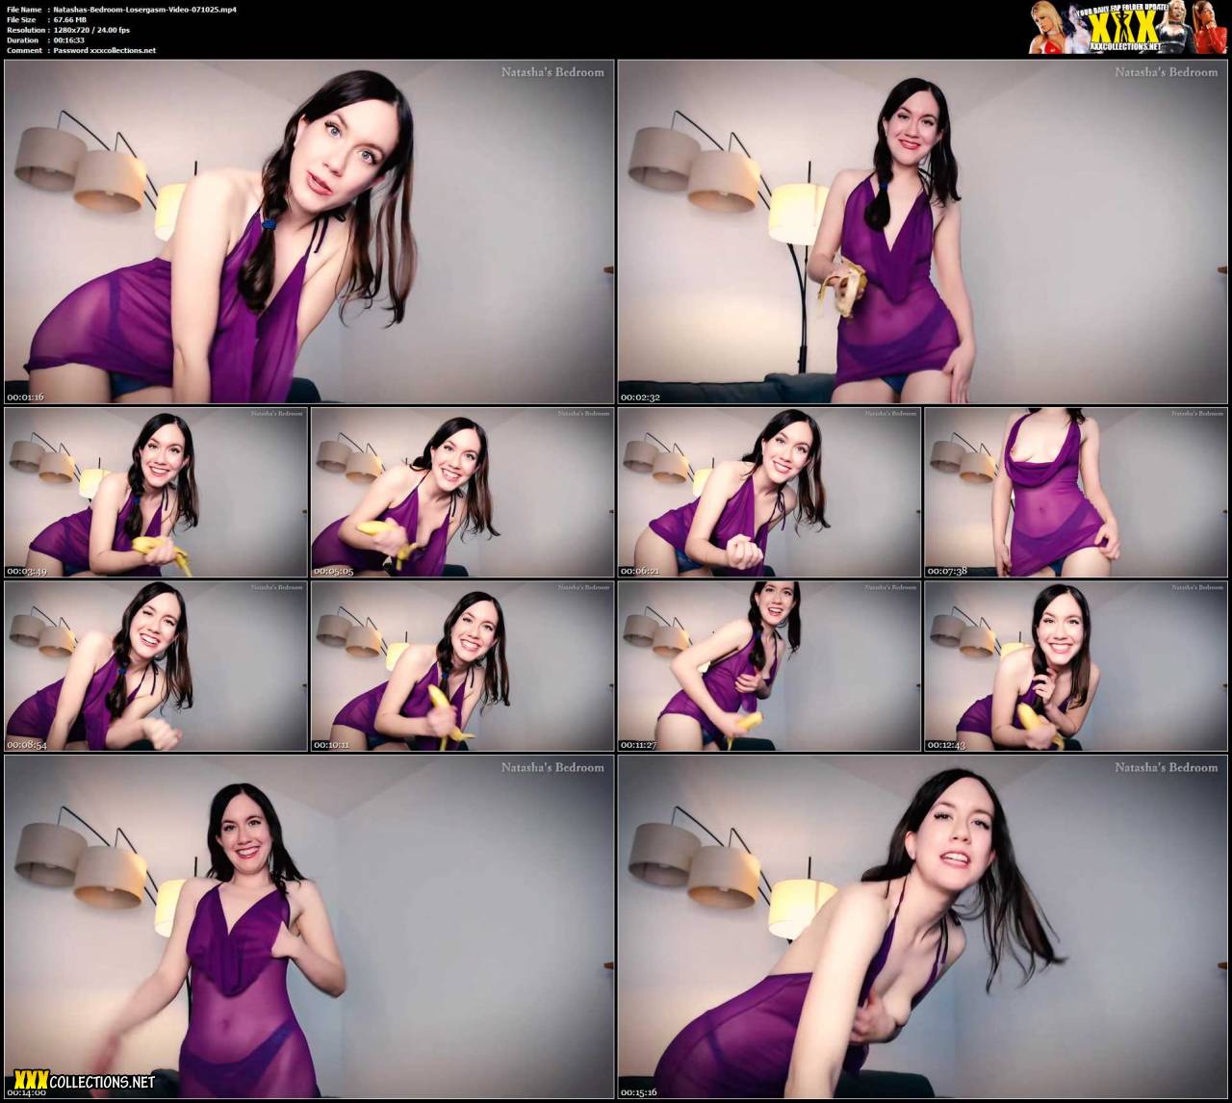Click the large frame at 00:15:16
Image resolution: width=1232 pixels, height=1103 pixels.
922,927
